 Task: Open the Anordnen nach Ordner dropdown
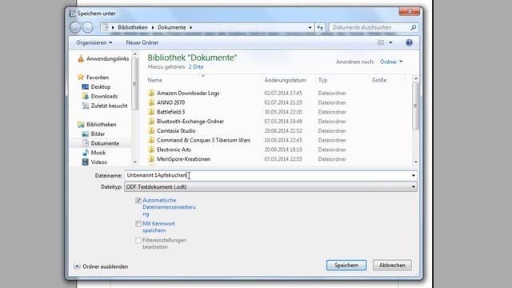tap(391, 62)
